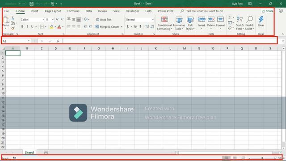
Task: Toggle the AutoSave switch
Action: coord(22,4)
